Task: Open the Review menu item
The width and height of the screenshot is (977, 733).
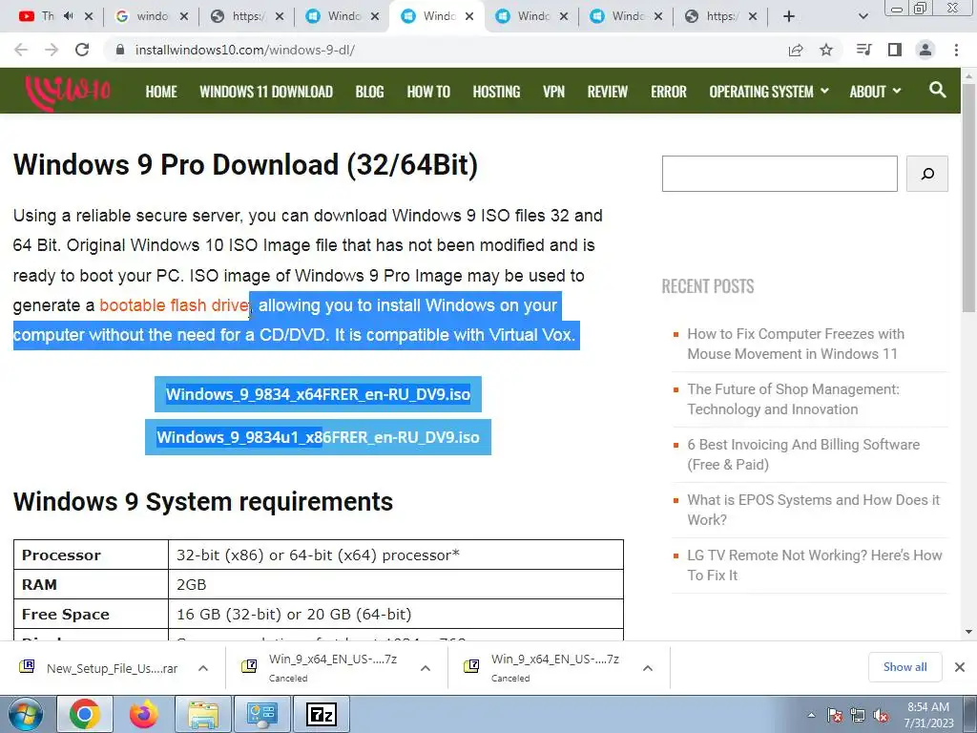Action: point(608,92)
